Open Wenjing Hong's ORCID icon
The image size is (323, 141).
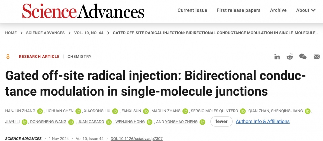(150, 122)
